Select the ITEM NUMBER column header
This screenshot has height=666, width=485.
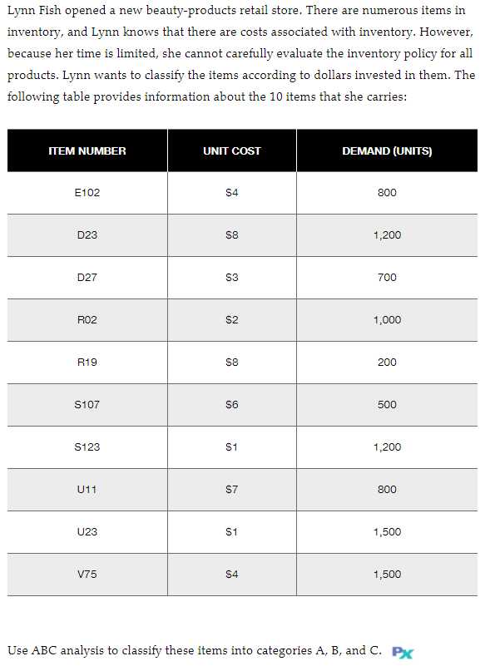point(87,150)
